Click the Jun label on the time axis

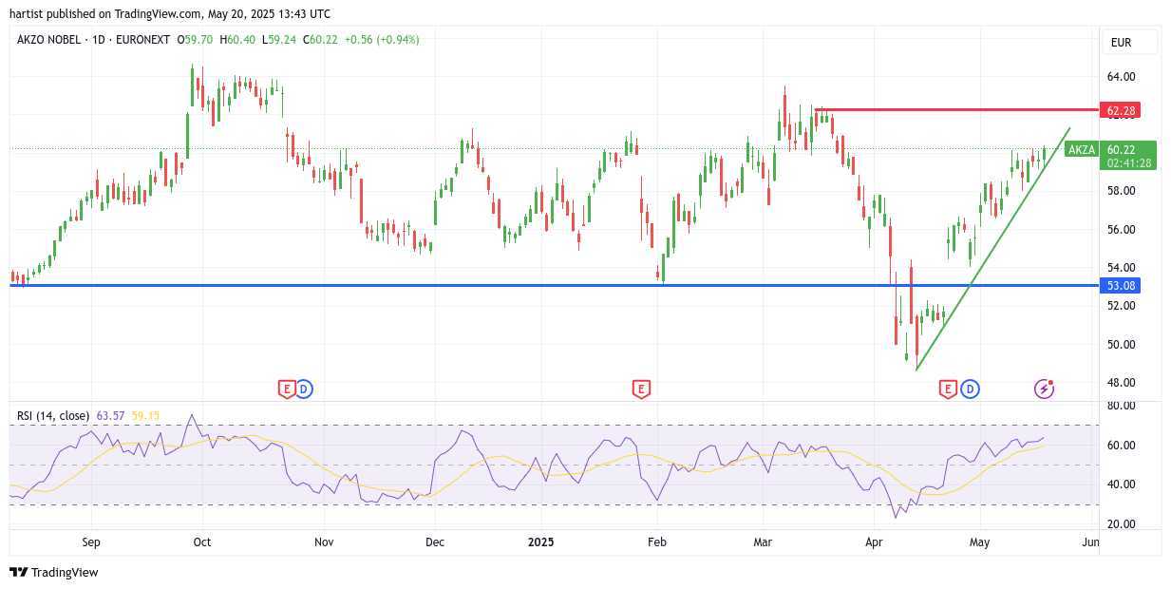[1090, 542]
